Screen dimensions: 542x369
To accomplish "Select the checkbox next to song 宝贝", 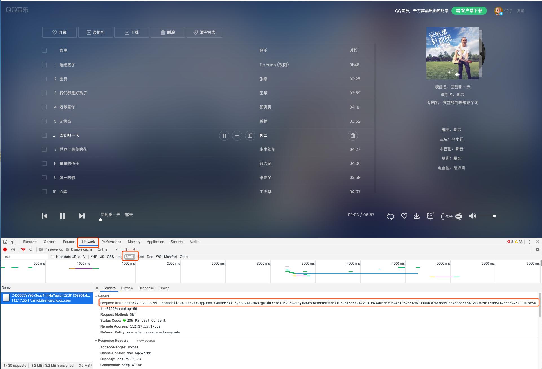I will 44,79.
